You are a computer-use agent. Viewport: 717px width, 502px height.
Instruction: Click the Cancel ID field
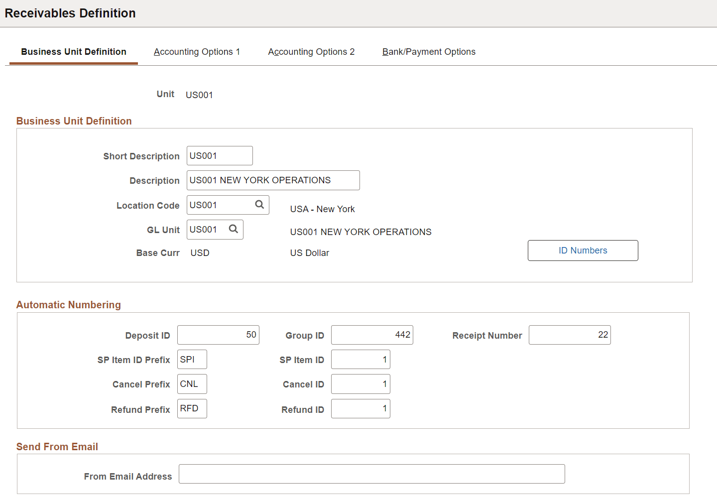coord(360,383)
